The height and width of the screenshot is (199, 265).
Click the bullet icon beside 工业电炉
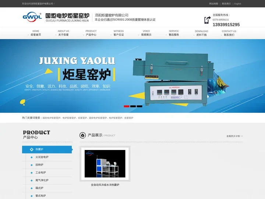point(32,173)
